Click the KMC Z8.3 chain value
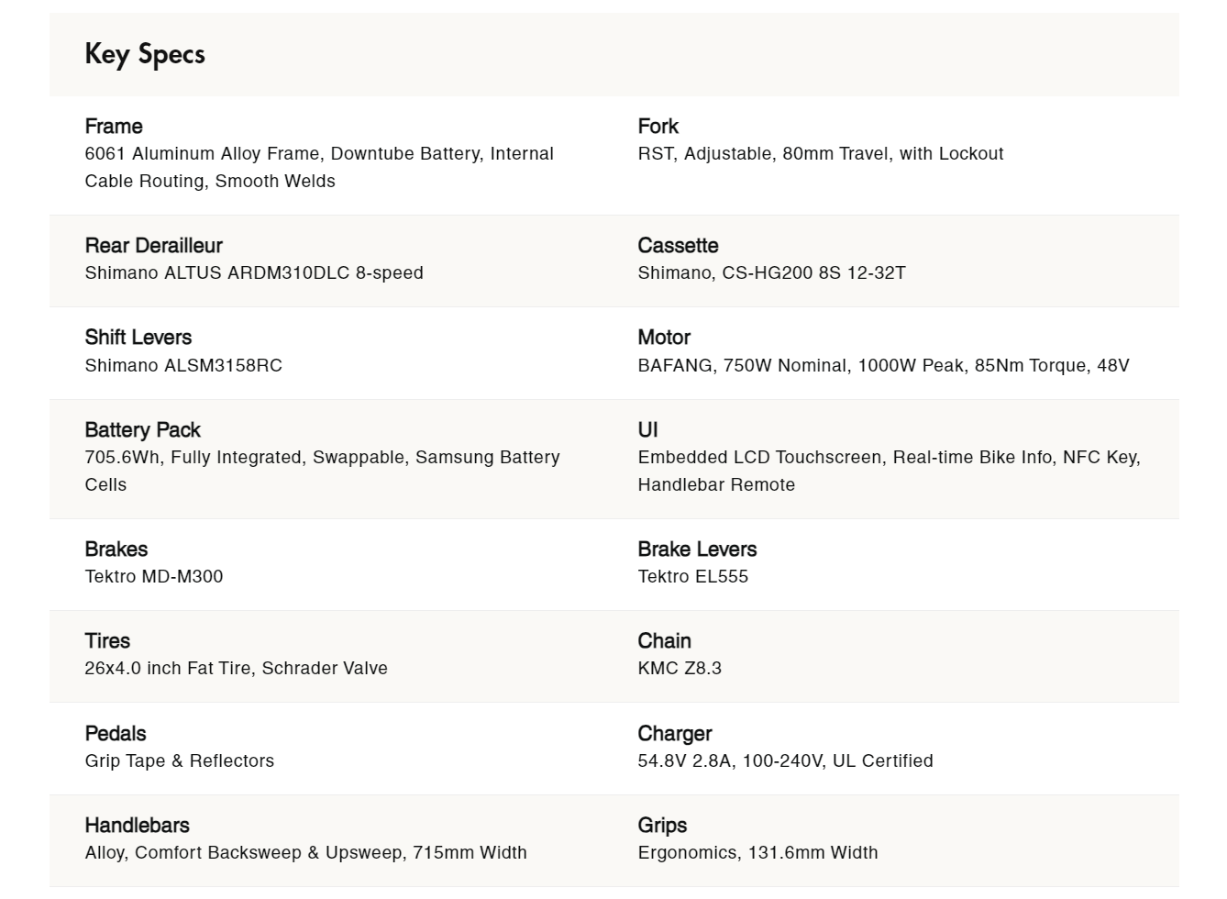This screenshot has height=899, width=1227. click(x=679, y=668)
